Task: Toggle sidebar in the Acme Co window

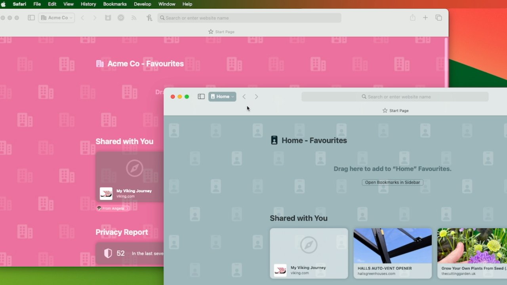Action: [x=31, y=18]
